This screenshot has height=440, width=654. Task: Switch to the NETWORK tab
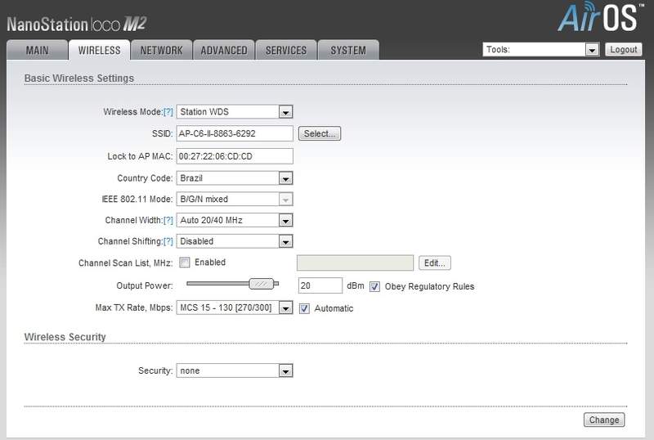(161, 50)
